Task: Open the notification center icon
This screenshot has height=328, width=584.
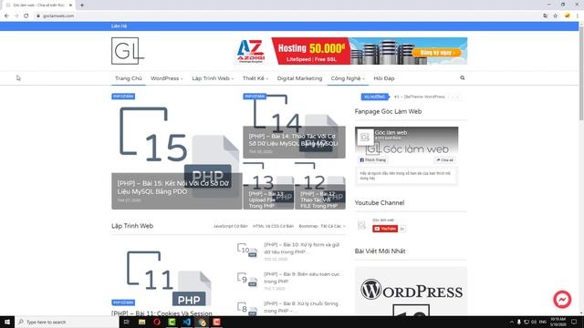Action: pos(574,322)
